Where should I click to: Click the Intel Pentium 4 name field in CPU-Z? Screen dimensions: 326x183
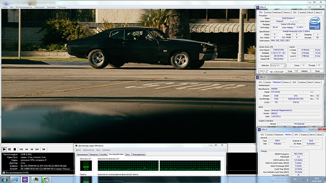(288, 18)
